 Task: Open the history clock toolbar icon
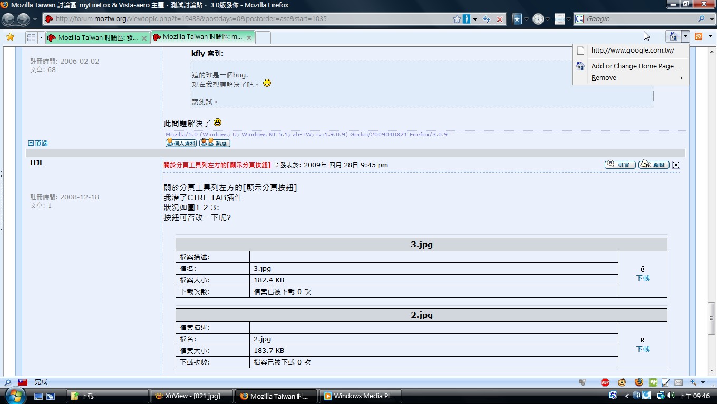click(538, 19)
